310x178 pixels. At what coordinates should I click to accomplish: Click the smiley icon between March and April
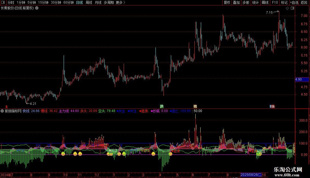point(153,154)
